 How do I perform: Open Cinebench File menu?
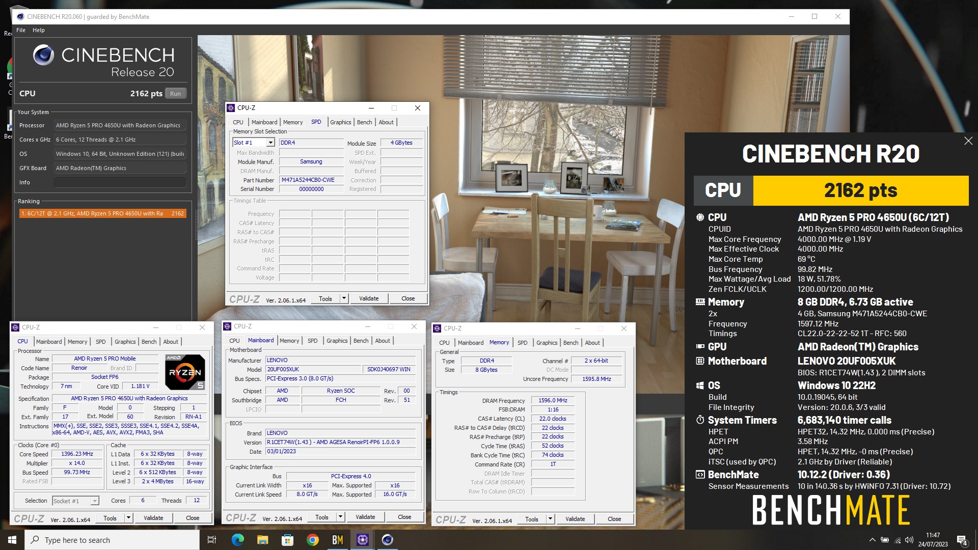click(x=21, y=30)
